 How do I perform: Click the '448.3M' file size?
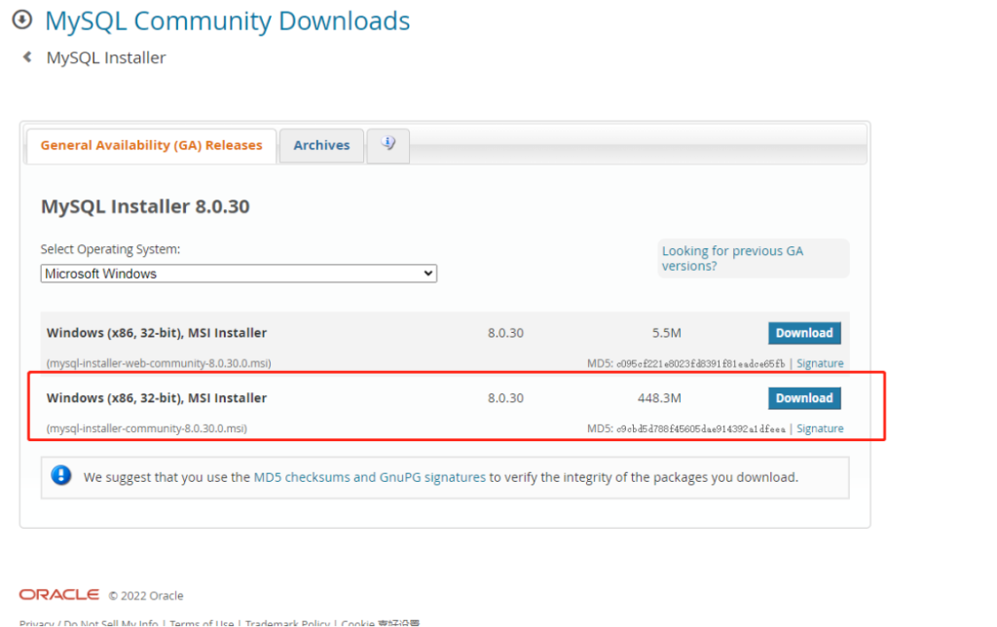click(x=659, y=398)
